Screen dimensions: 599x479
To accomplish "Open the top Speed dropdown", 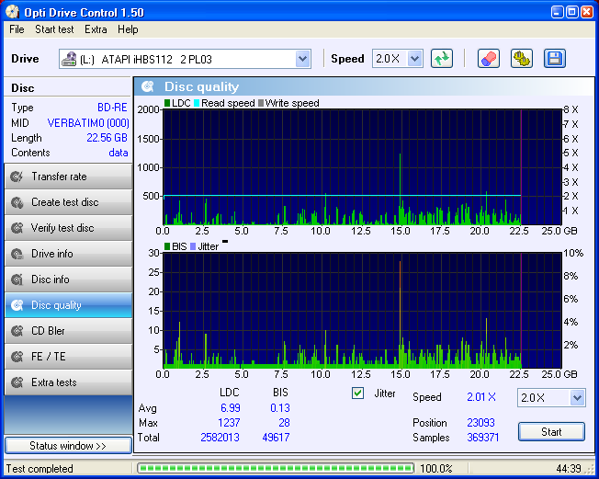I will [x=414, y=59].
